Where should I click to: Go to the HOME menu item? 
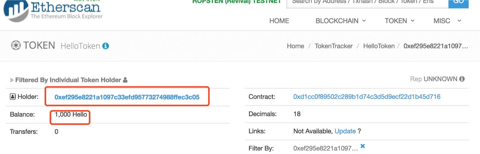279,21
